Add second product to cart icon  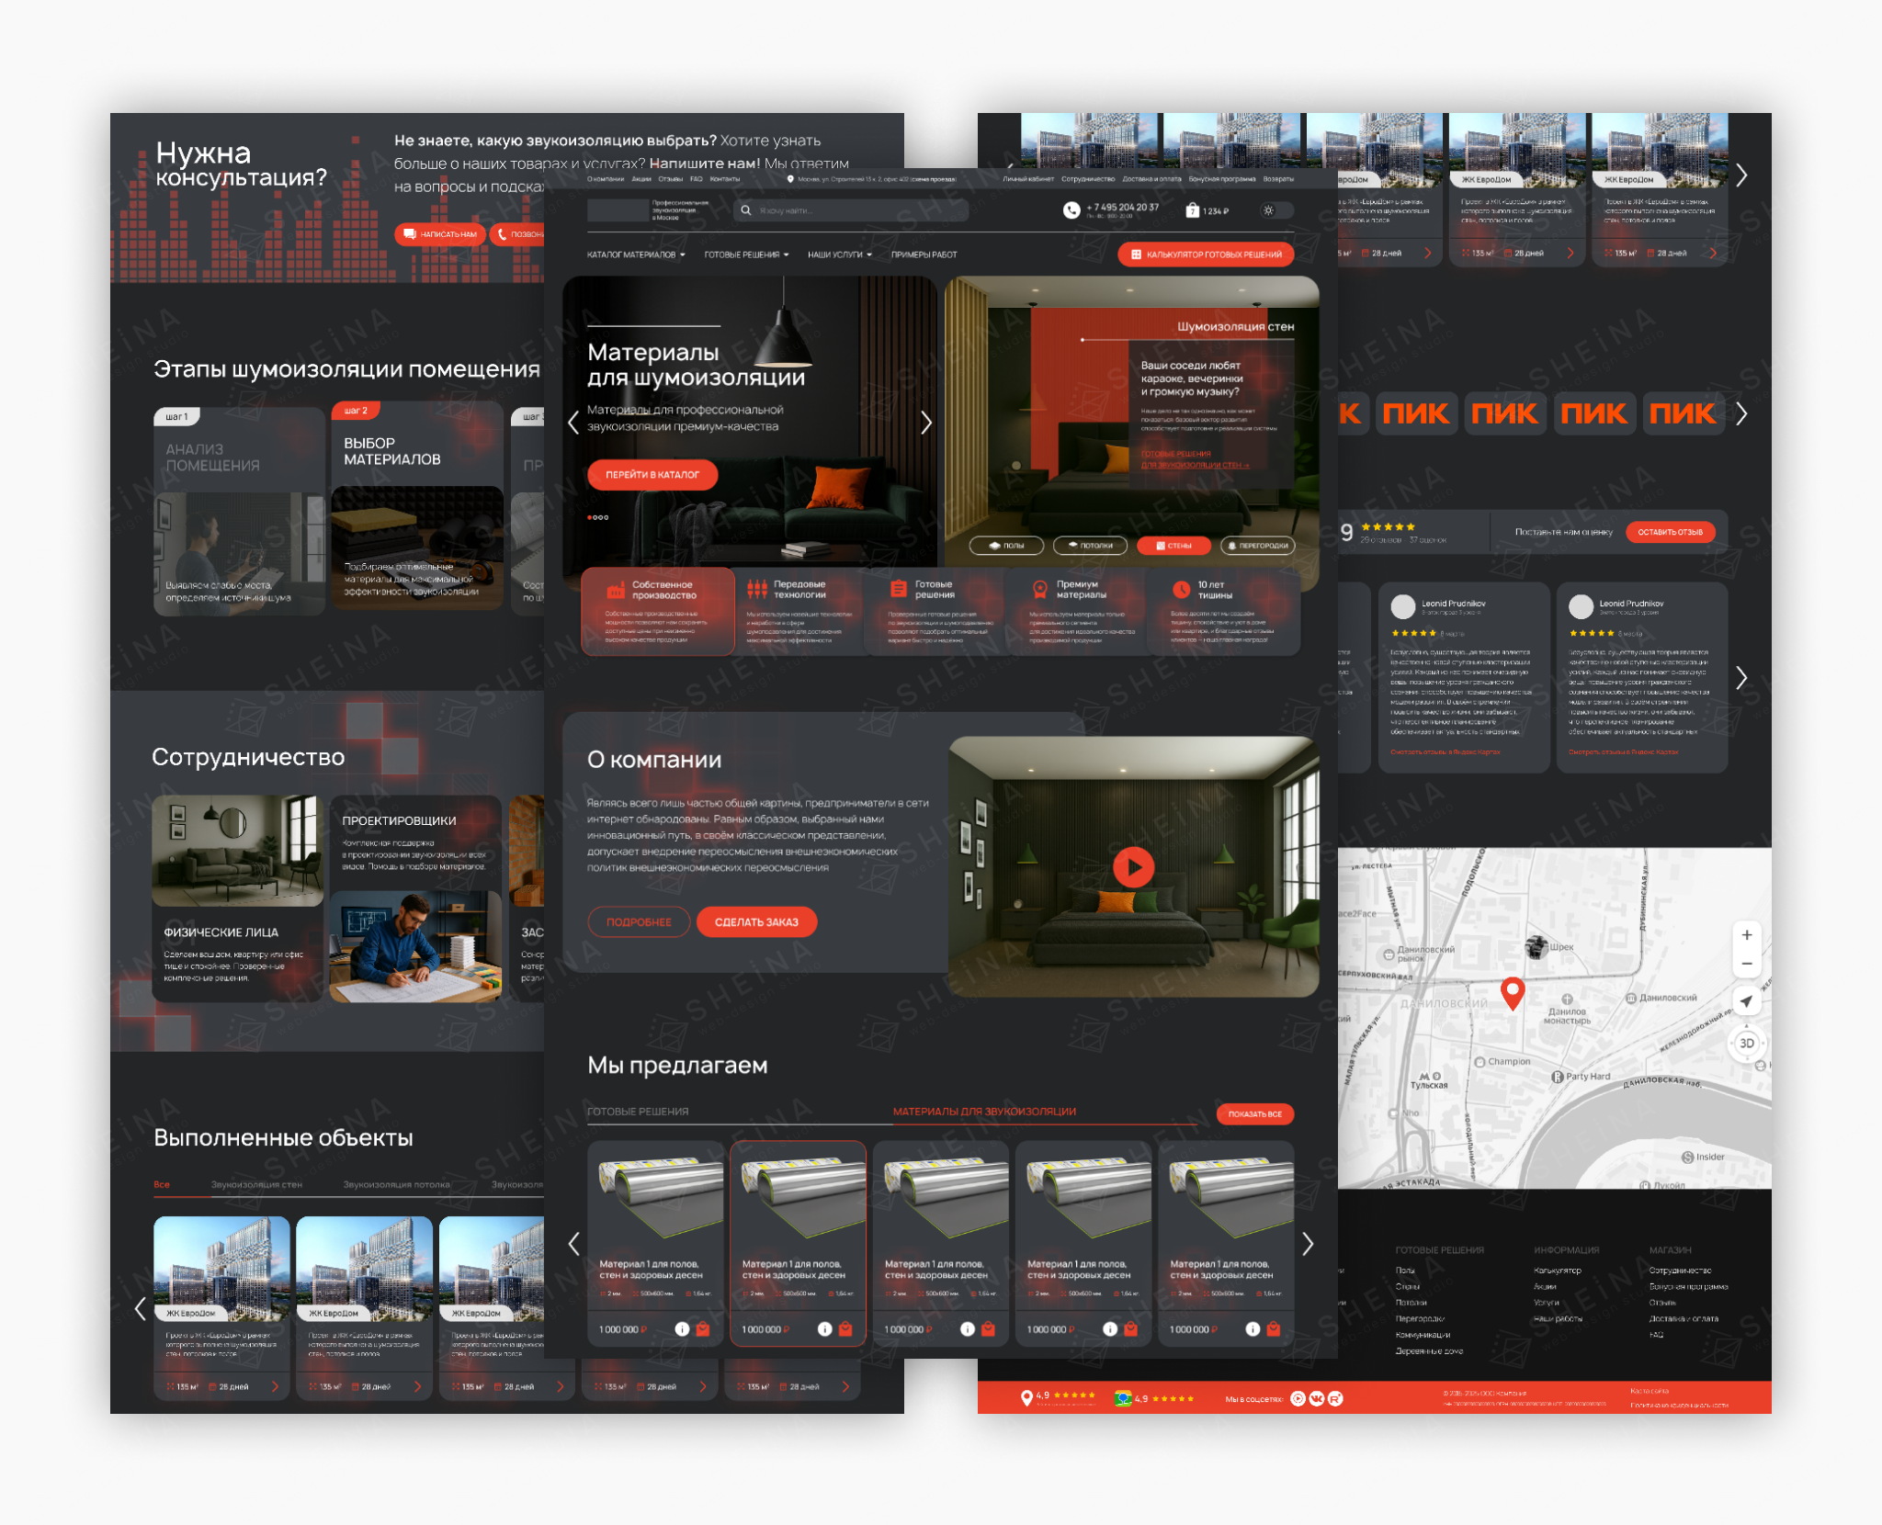[x=845, y=1328]
